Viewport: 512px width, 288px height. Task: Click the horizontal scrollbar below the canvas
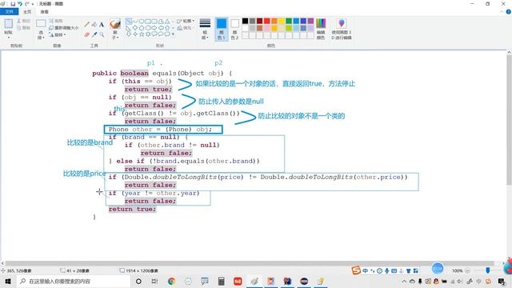tap(250, 263)
